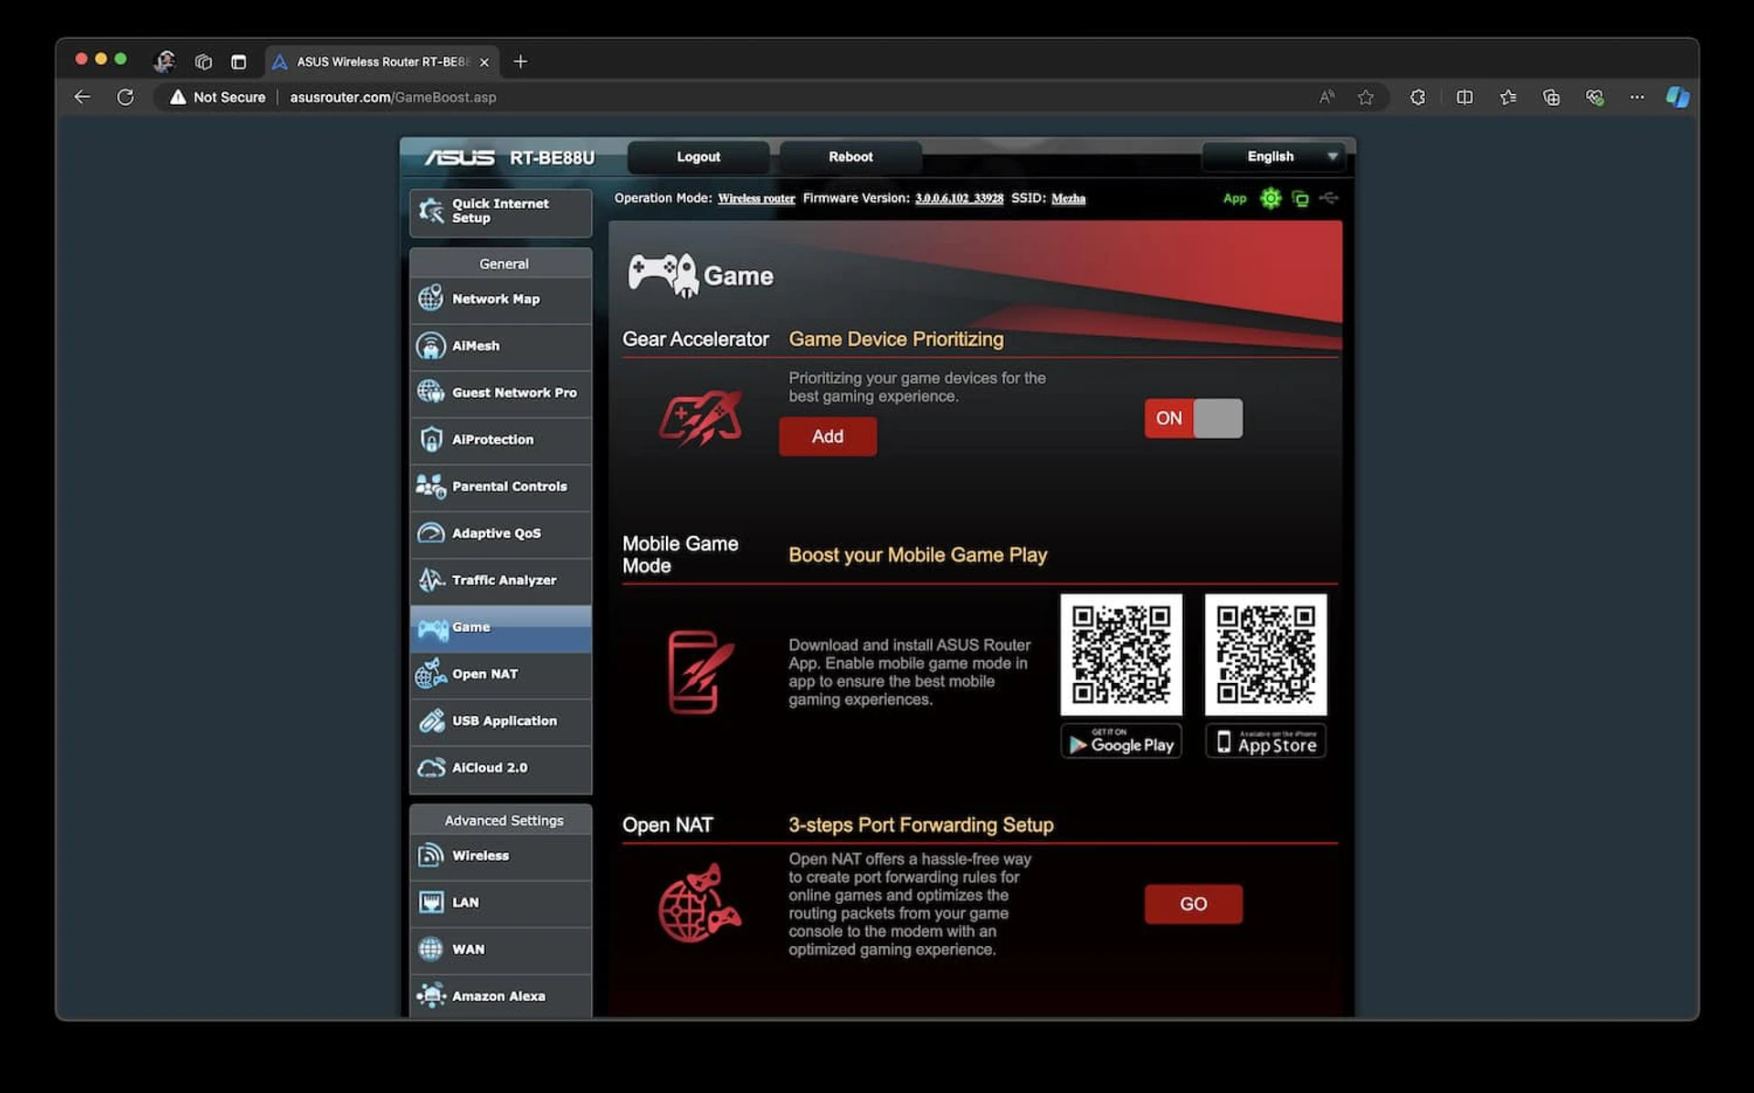The height and width of the screenshot is (1093, 1754).
Task: Toggle Game Device Prioritizing ON switch
Action: click(x=1193, y=418)
